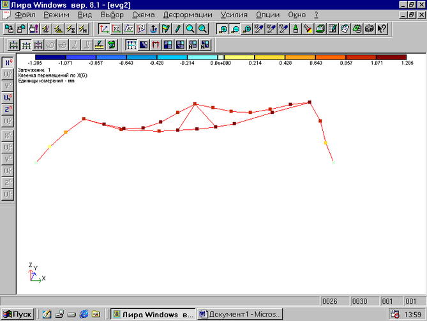427x321 pixels.
Task: Click the lightning bolt with N icon
Action: (84, 29)
